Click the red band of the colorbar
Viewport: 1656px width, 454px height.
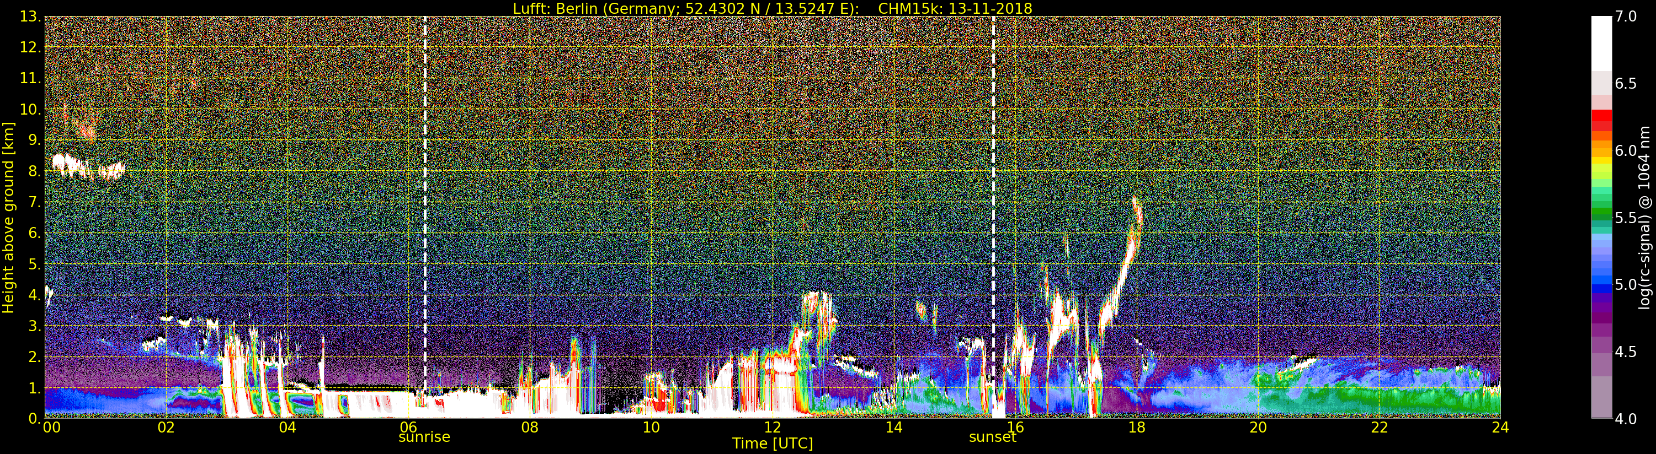click(1601, 120)
